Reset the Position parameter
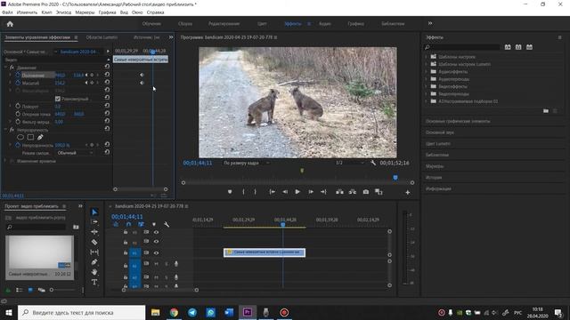Image resolution: width=570 pixels, height=320 pixels. tap(107, 75)
